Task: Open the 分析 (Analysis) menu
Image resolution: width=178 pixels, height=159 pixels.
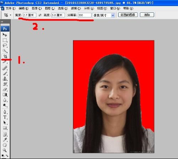Action: [89, 9]
